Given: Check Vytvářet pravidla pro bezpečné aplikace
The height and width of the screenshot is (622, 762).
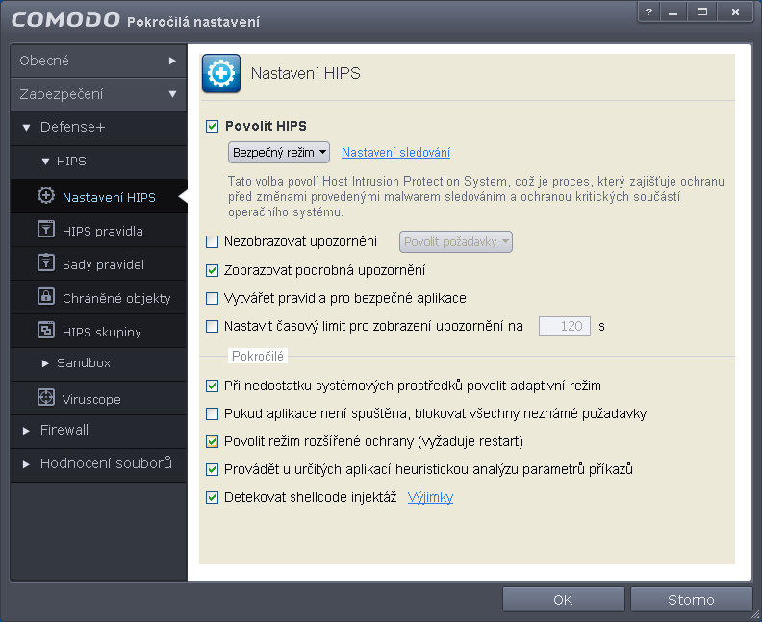Looking at the screenshot, I should (212, 298).
